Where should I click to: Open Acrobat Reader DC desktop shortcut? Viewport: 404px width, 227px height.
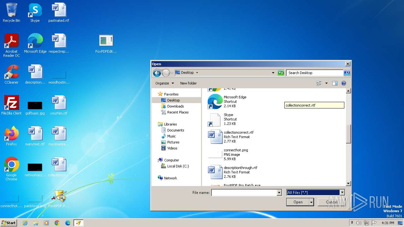pyautogui.click(x=11, y=45)
